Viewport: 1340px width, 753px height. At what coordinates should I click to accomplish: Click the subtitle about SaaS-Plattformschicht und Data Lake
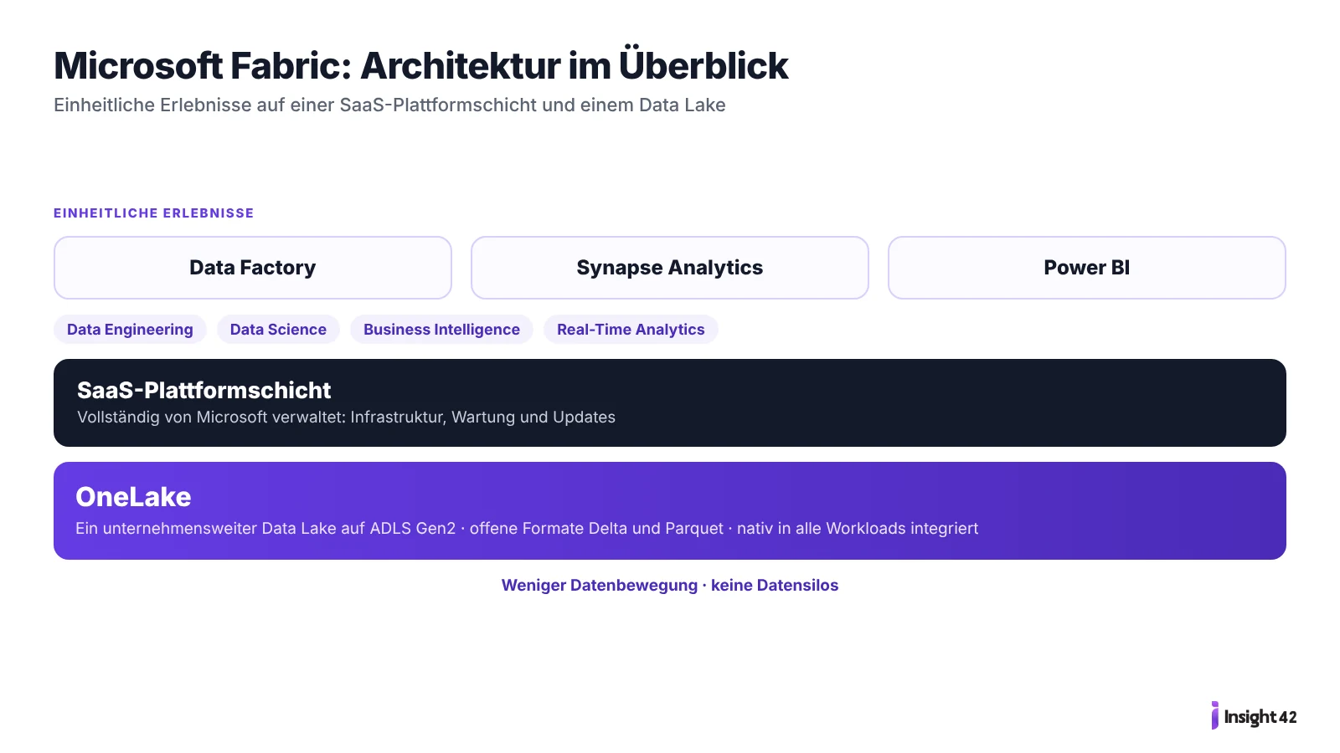[x=389, y=105]
